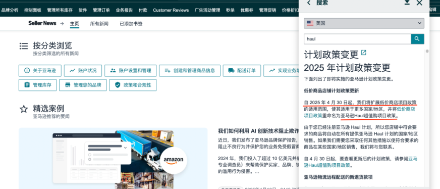Open 优惠券 in top navigation
440x189 pixels.
coord(247,10)
